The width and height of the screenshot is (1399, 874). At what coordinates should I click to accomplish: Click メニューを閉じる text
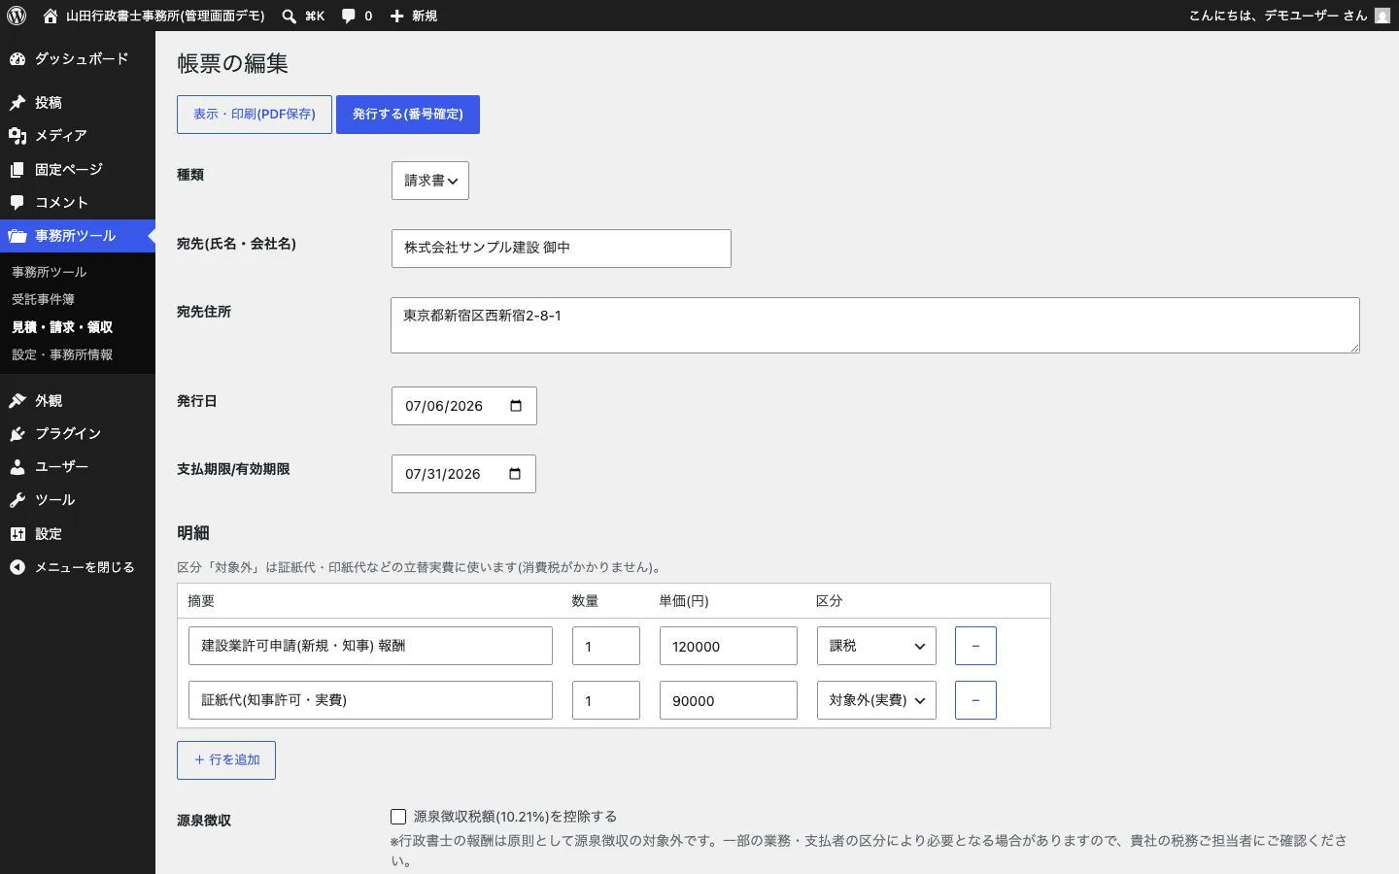[x=85, y=567]
